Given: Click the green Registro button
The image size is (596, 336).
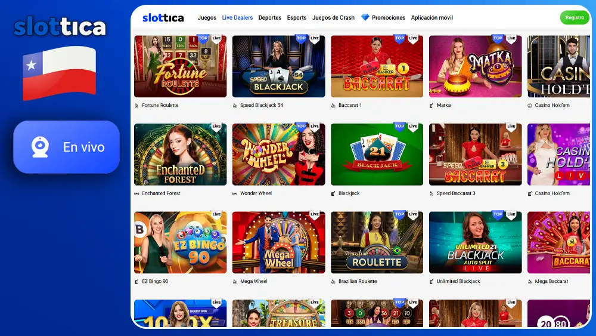Looking at the screenshot, I should (x=575, y=17).
